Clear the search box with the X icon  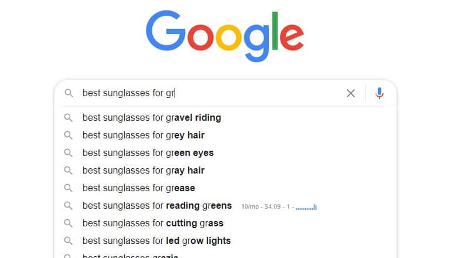(351, 93)
